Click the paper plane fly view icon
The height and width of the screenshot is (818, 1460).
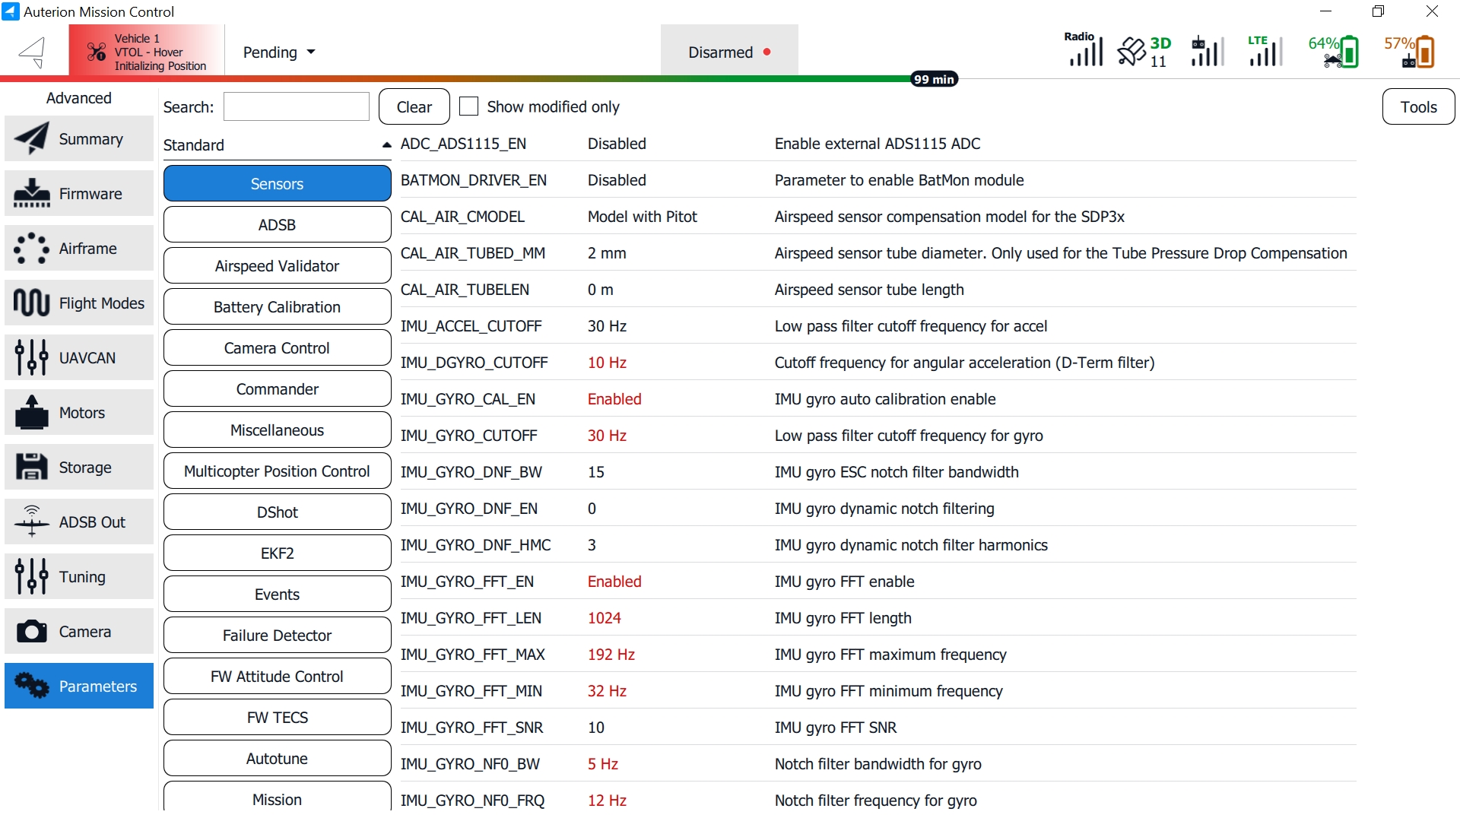pos(33,52)
